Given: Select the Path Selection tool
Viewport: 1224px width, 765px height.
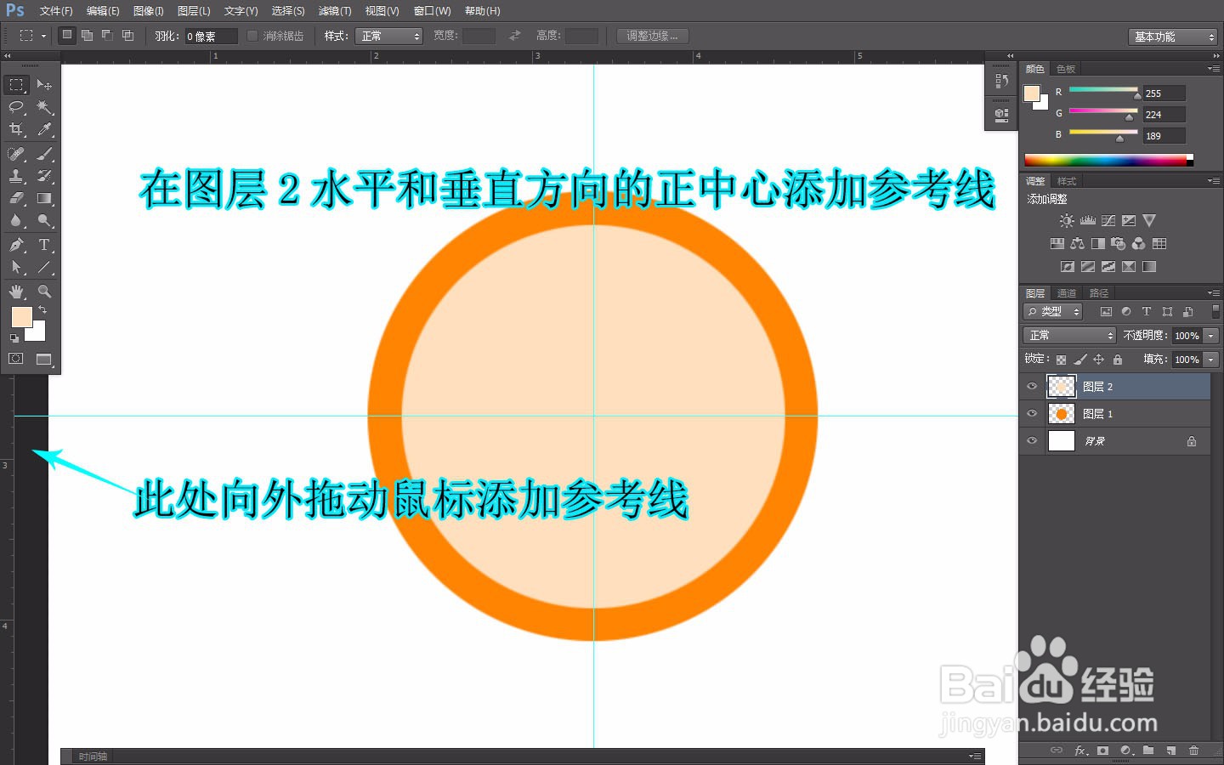Looking at the screenshot, I should point(16,267).
